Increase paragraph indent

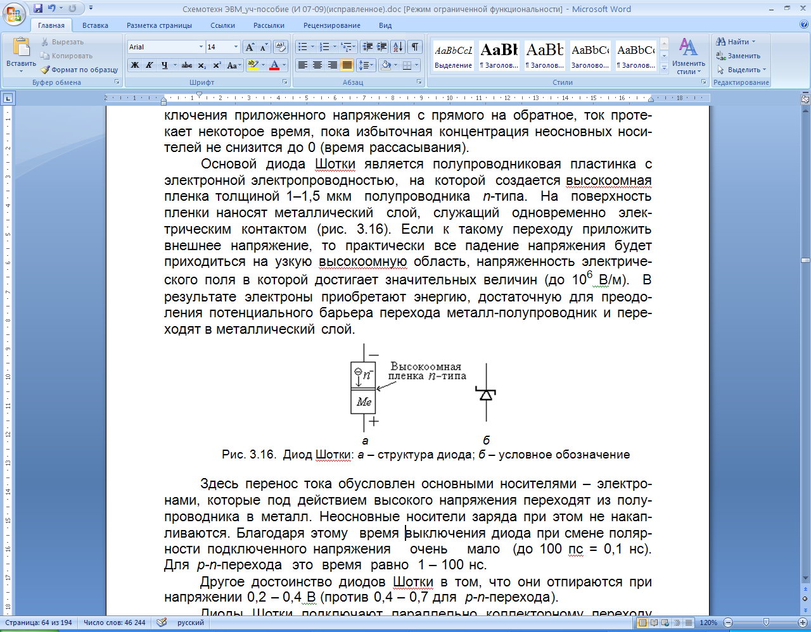381,47
